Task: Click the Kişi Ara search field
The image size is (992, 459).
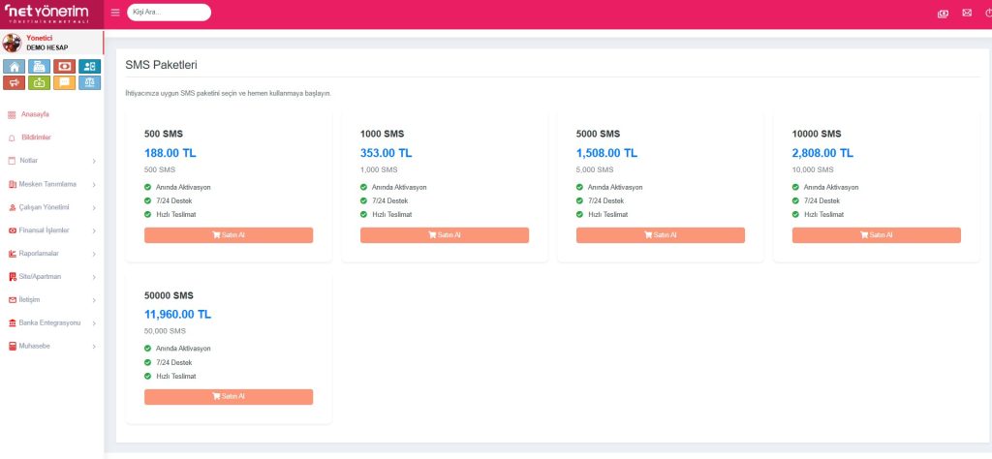Action: pyautogui.click(x=169, y=13)
